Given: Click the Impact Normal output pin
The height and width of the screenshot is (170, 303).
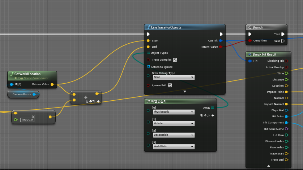Looking at the screenshot, I should [287, 104].
